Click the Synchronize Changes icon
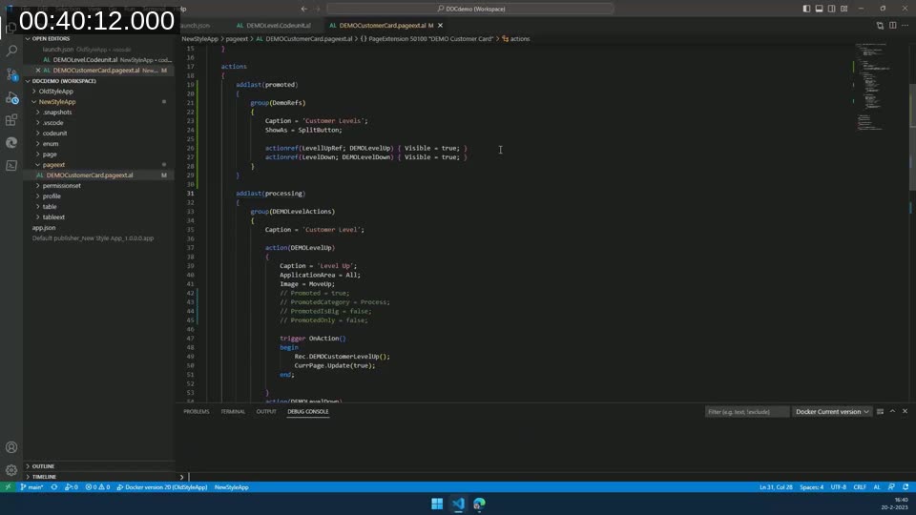 [x=54, y=487]
